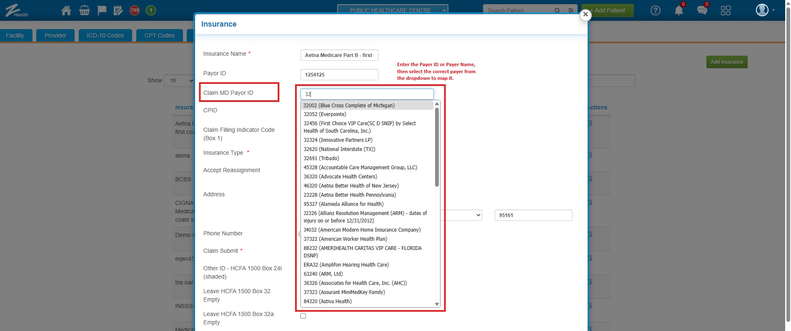
Task: Open the shopping basket icon
Action: point(84,10)
